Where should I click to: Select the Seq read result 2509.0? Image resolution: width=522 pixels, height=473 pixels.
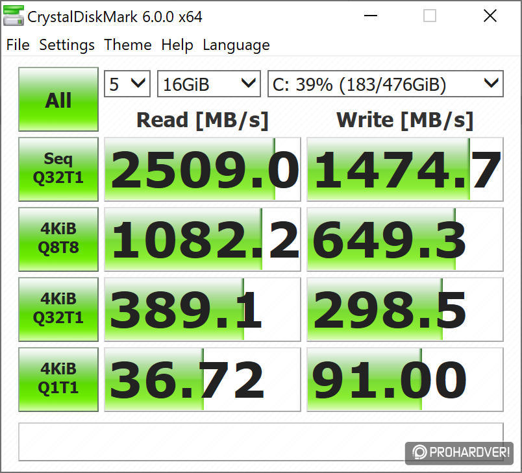point(203,169)
